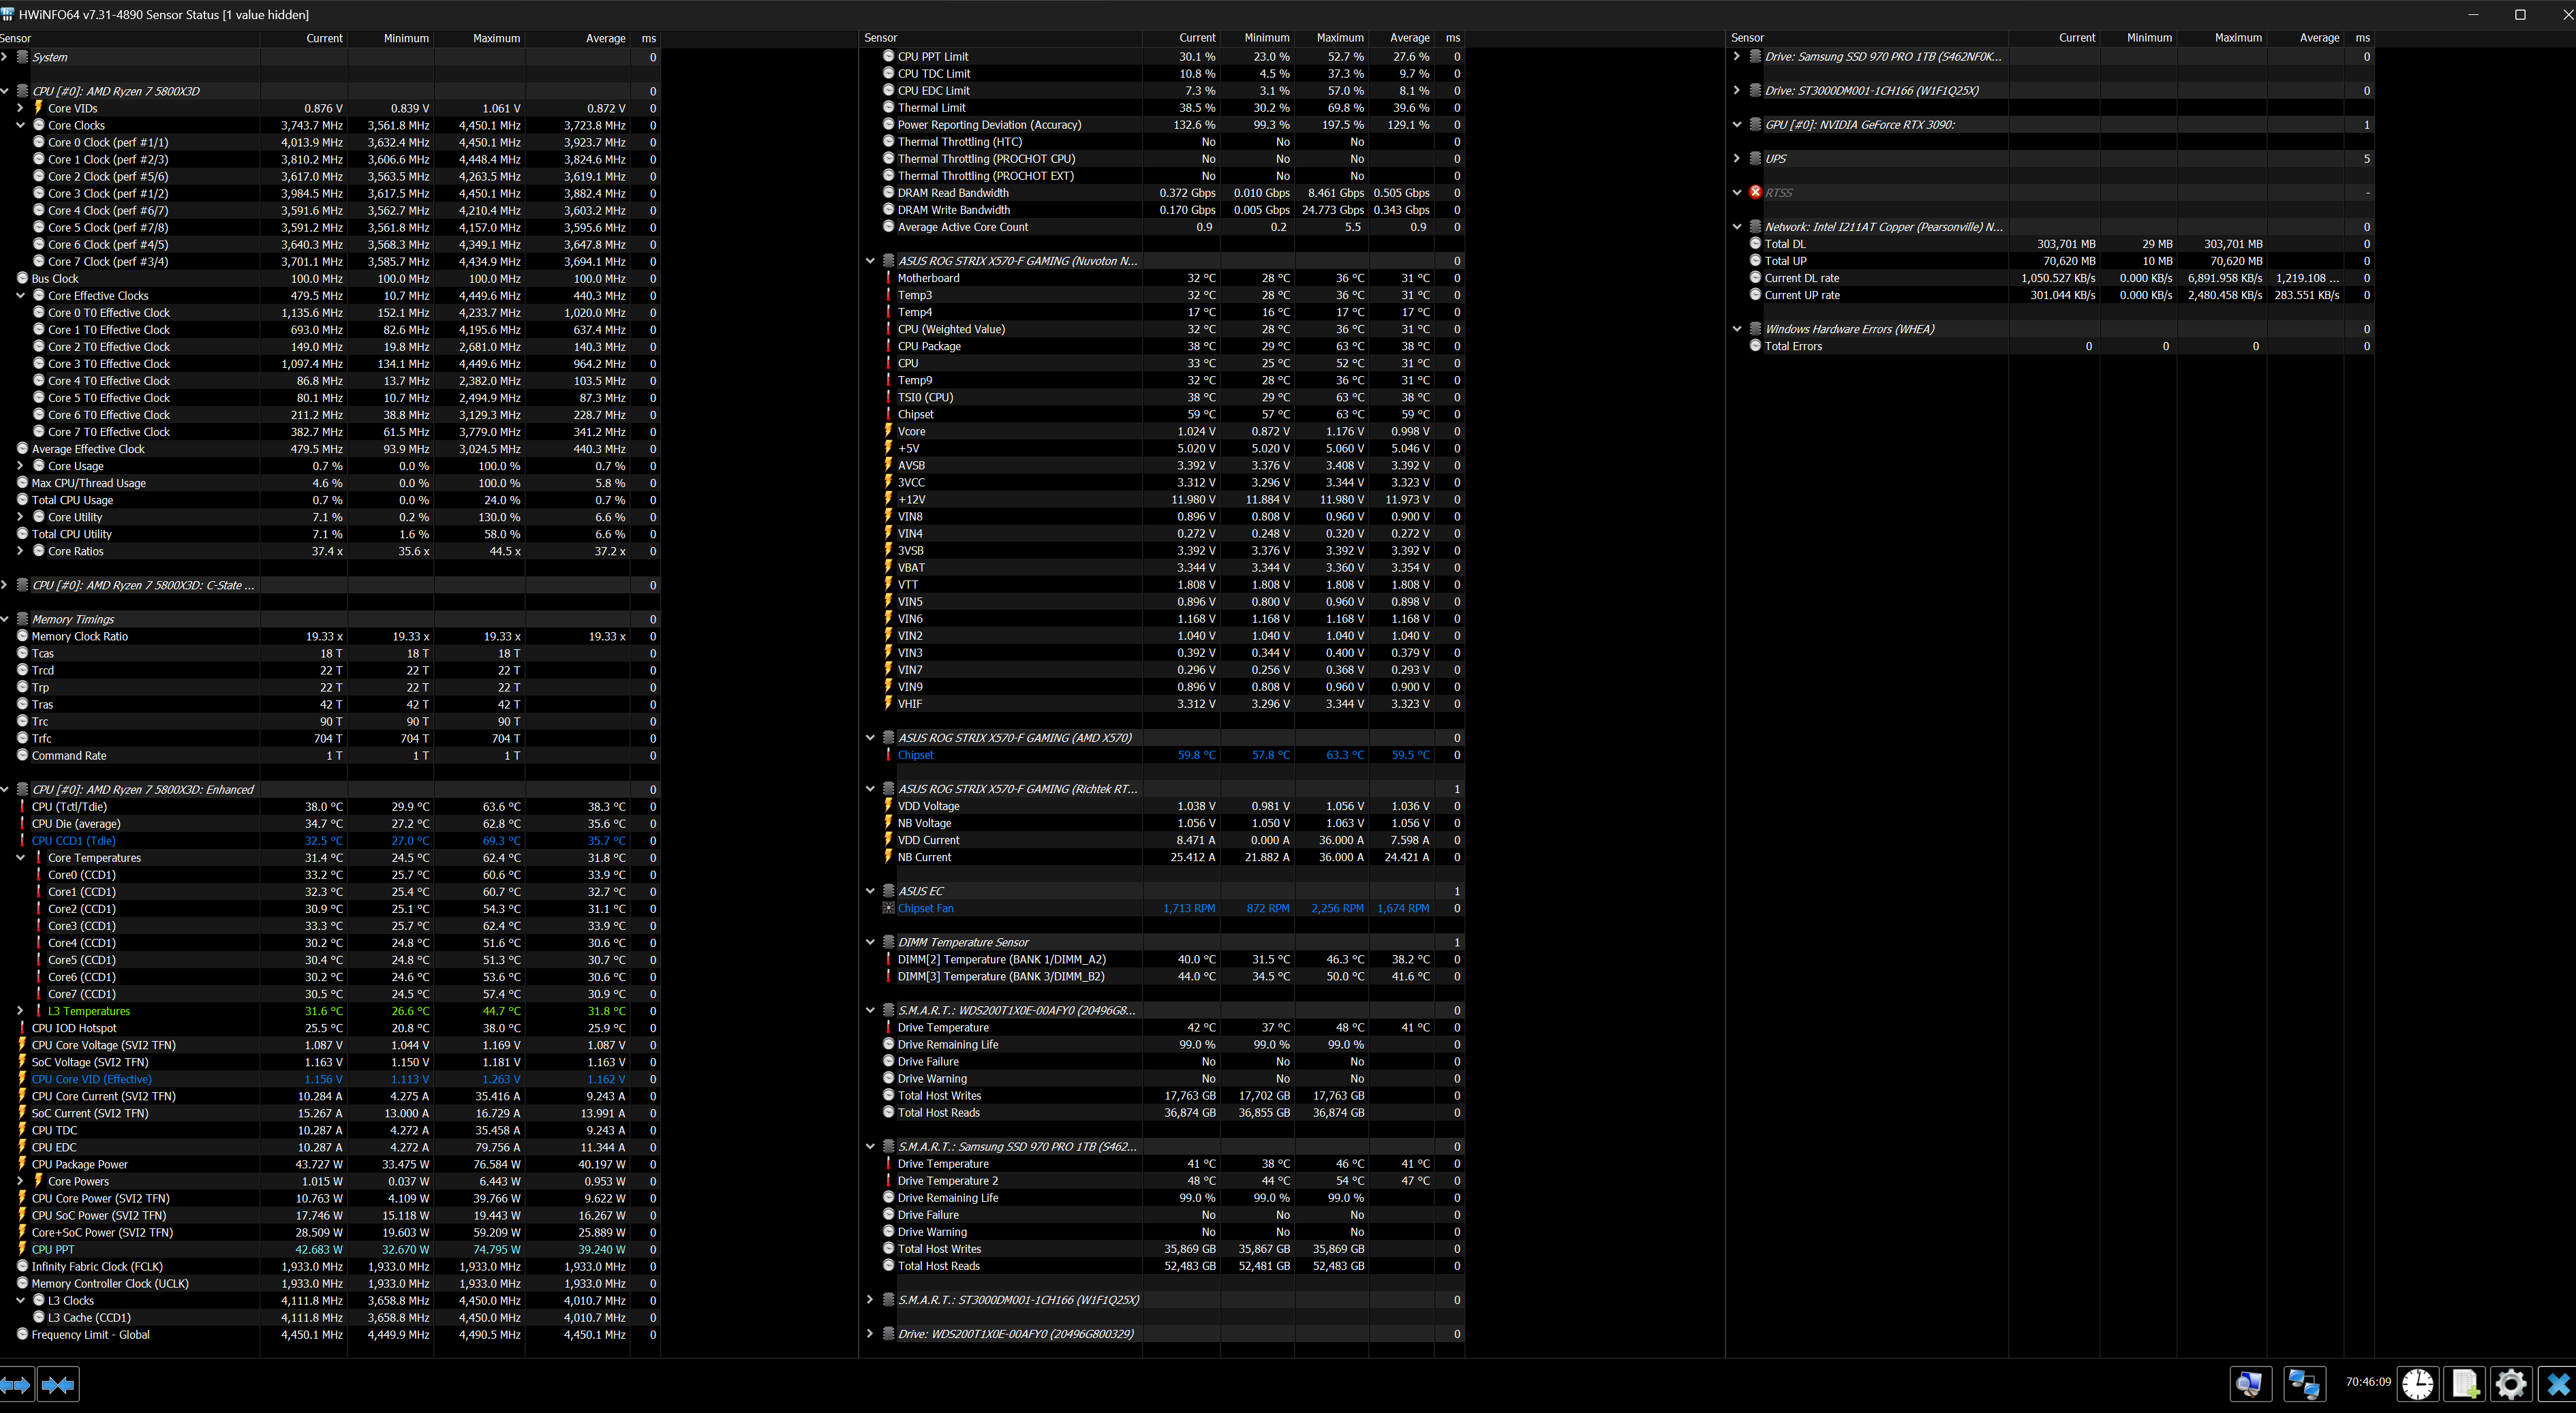Click the circle icon beside CPU PPT Limit
This screenshot has height=1413, width=2576.
pyautogui.click(x=888, y=56)
